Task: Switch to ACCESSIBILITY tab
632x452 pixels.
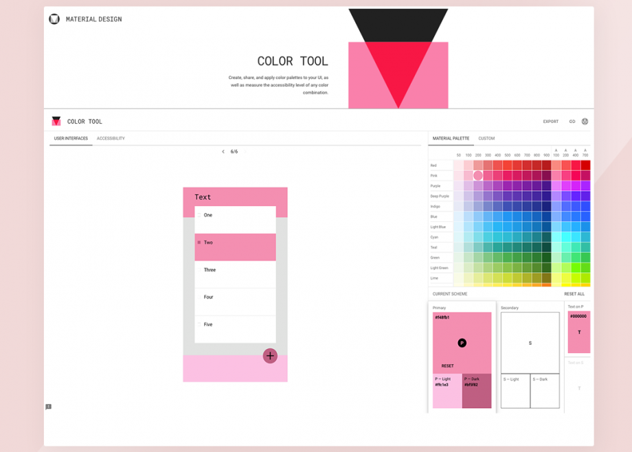Action: pyautogui.click(x=111, y=138)
